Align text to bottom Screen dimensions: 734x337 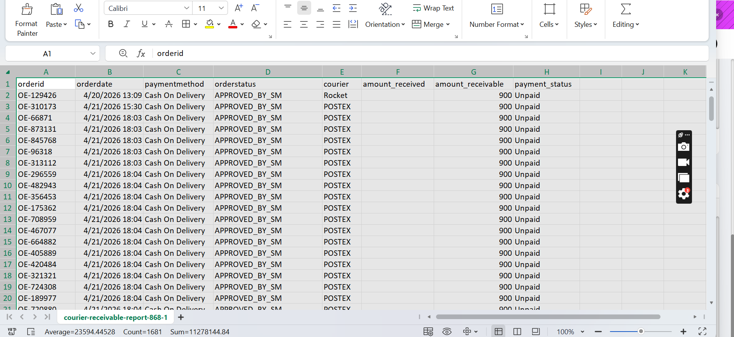click(x=321, y=8)
